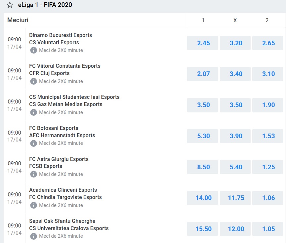
Task: Click info icon under CS Municipal Iasi match
Action: click(x=33, y=112)
